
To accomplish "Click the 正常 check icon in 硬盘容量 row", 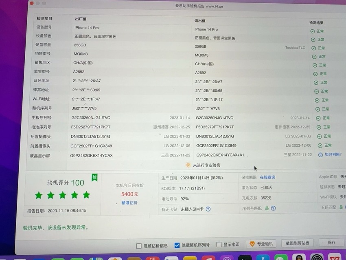I will (313, 48).
